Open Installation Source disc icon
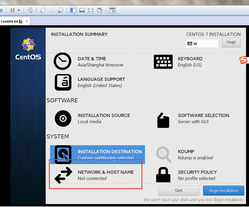This screenshot has width=249, height=207. tap(63, 118)
